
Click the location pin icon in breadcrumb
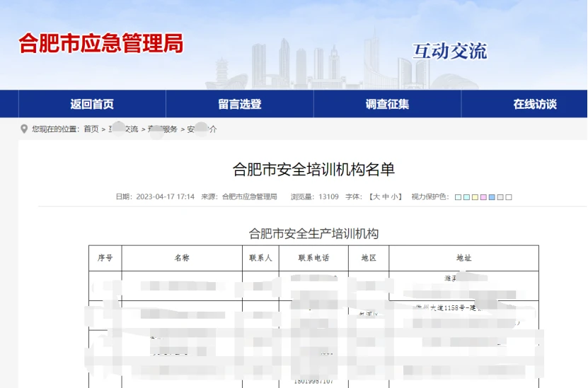(x=24, y=129)
